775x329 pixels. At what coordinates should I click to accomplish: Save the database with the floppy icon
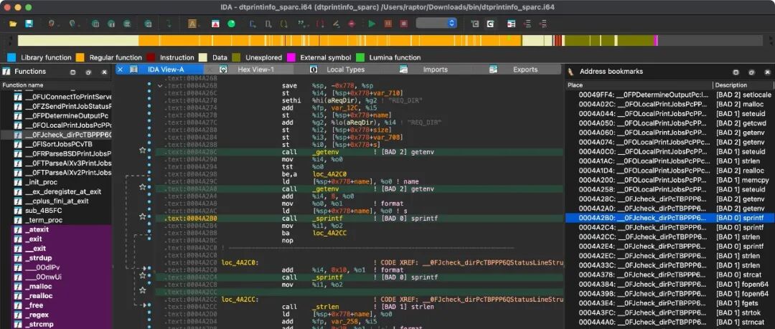pos(29,24)
